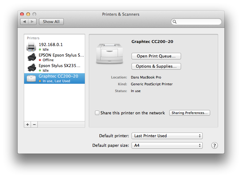
Task: Open the Default paper size dropdown
Action: (x=167, y=145)
